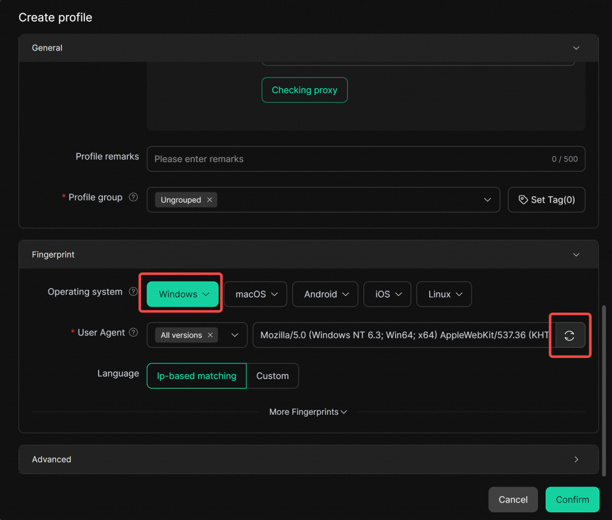The image size is (612, 520).
Task: Click help icon beside User Agent label
Action: (x=133, y=332)
